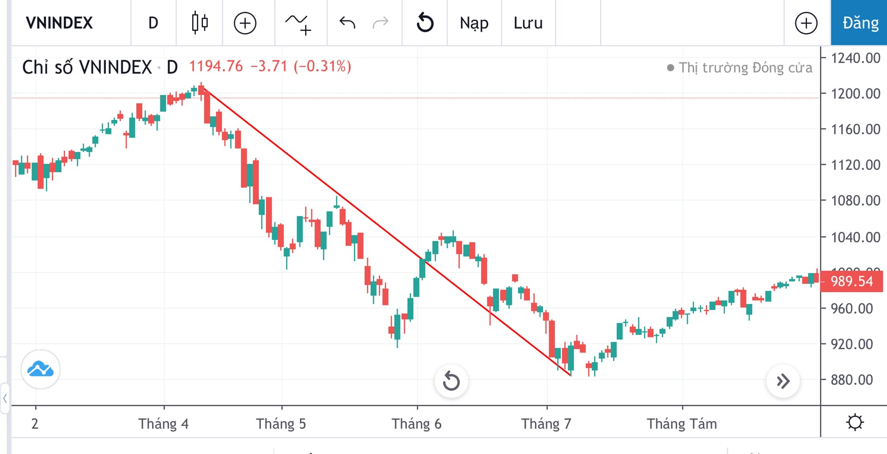Click the blue cloud logo button
The width and height of the screenshot is (887, 454).
41,369
